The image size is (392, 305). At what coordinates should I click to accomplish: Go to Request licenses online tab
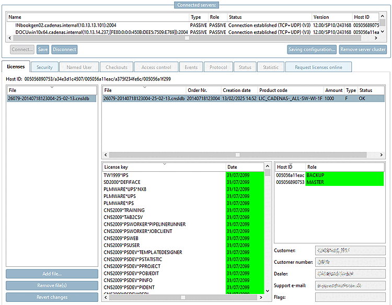[318, 67]
